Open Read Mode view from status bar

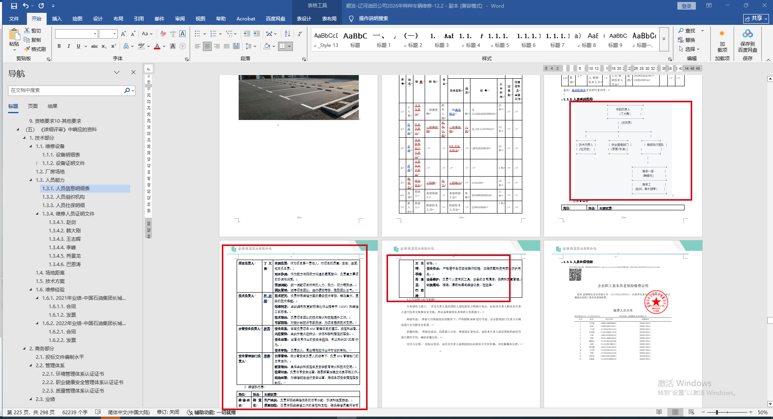(659, 412)
